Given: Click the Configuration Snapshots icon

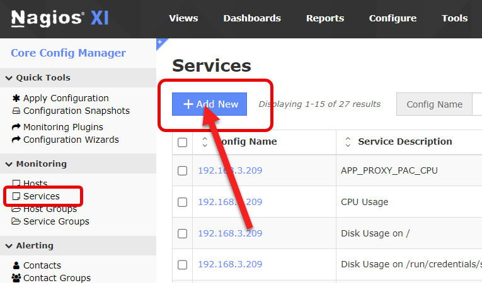Looking at the screenshot, I should 16,111.
